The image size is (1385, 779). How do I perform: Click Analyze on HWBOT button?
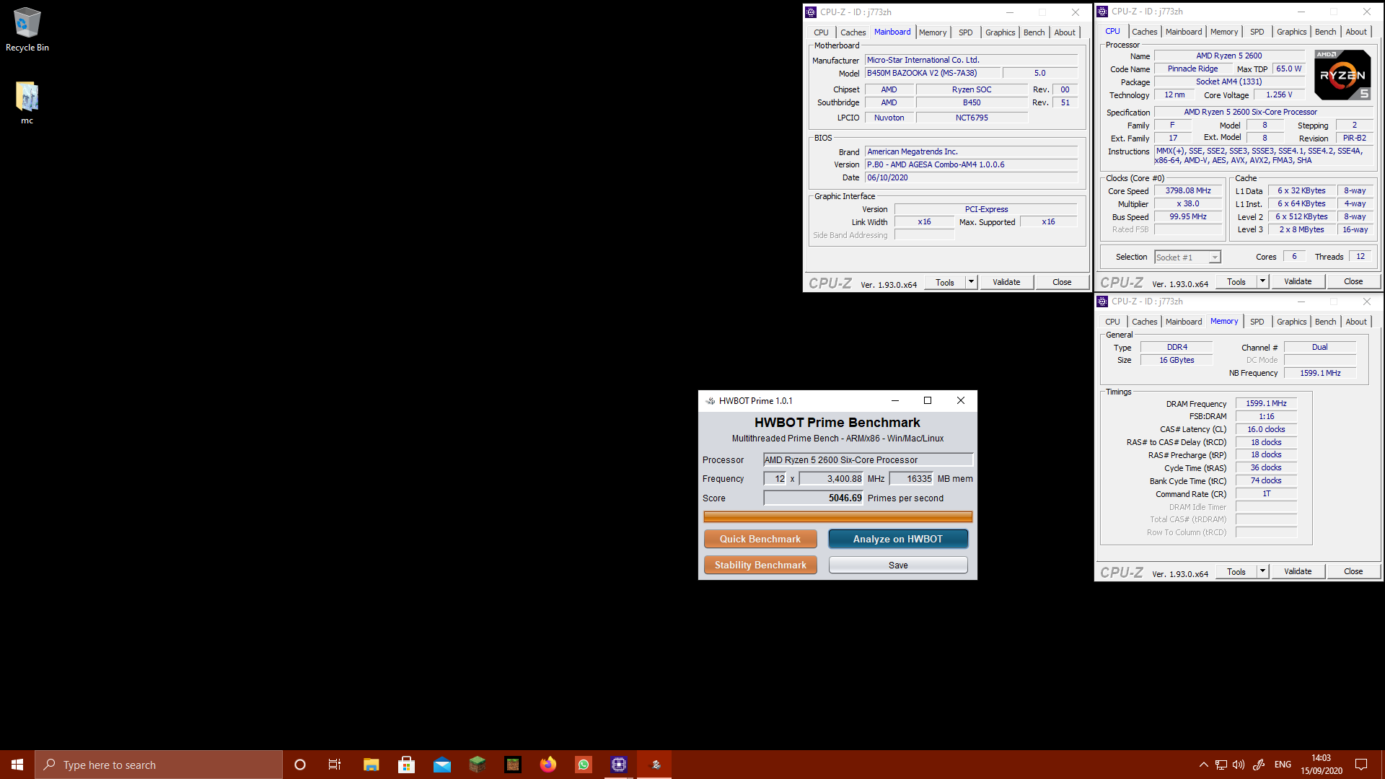(898, 539)
